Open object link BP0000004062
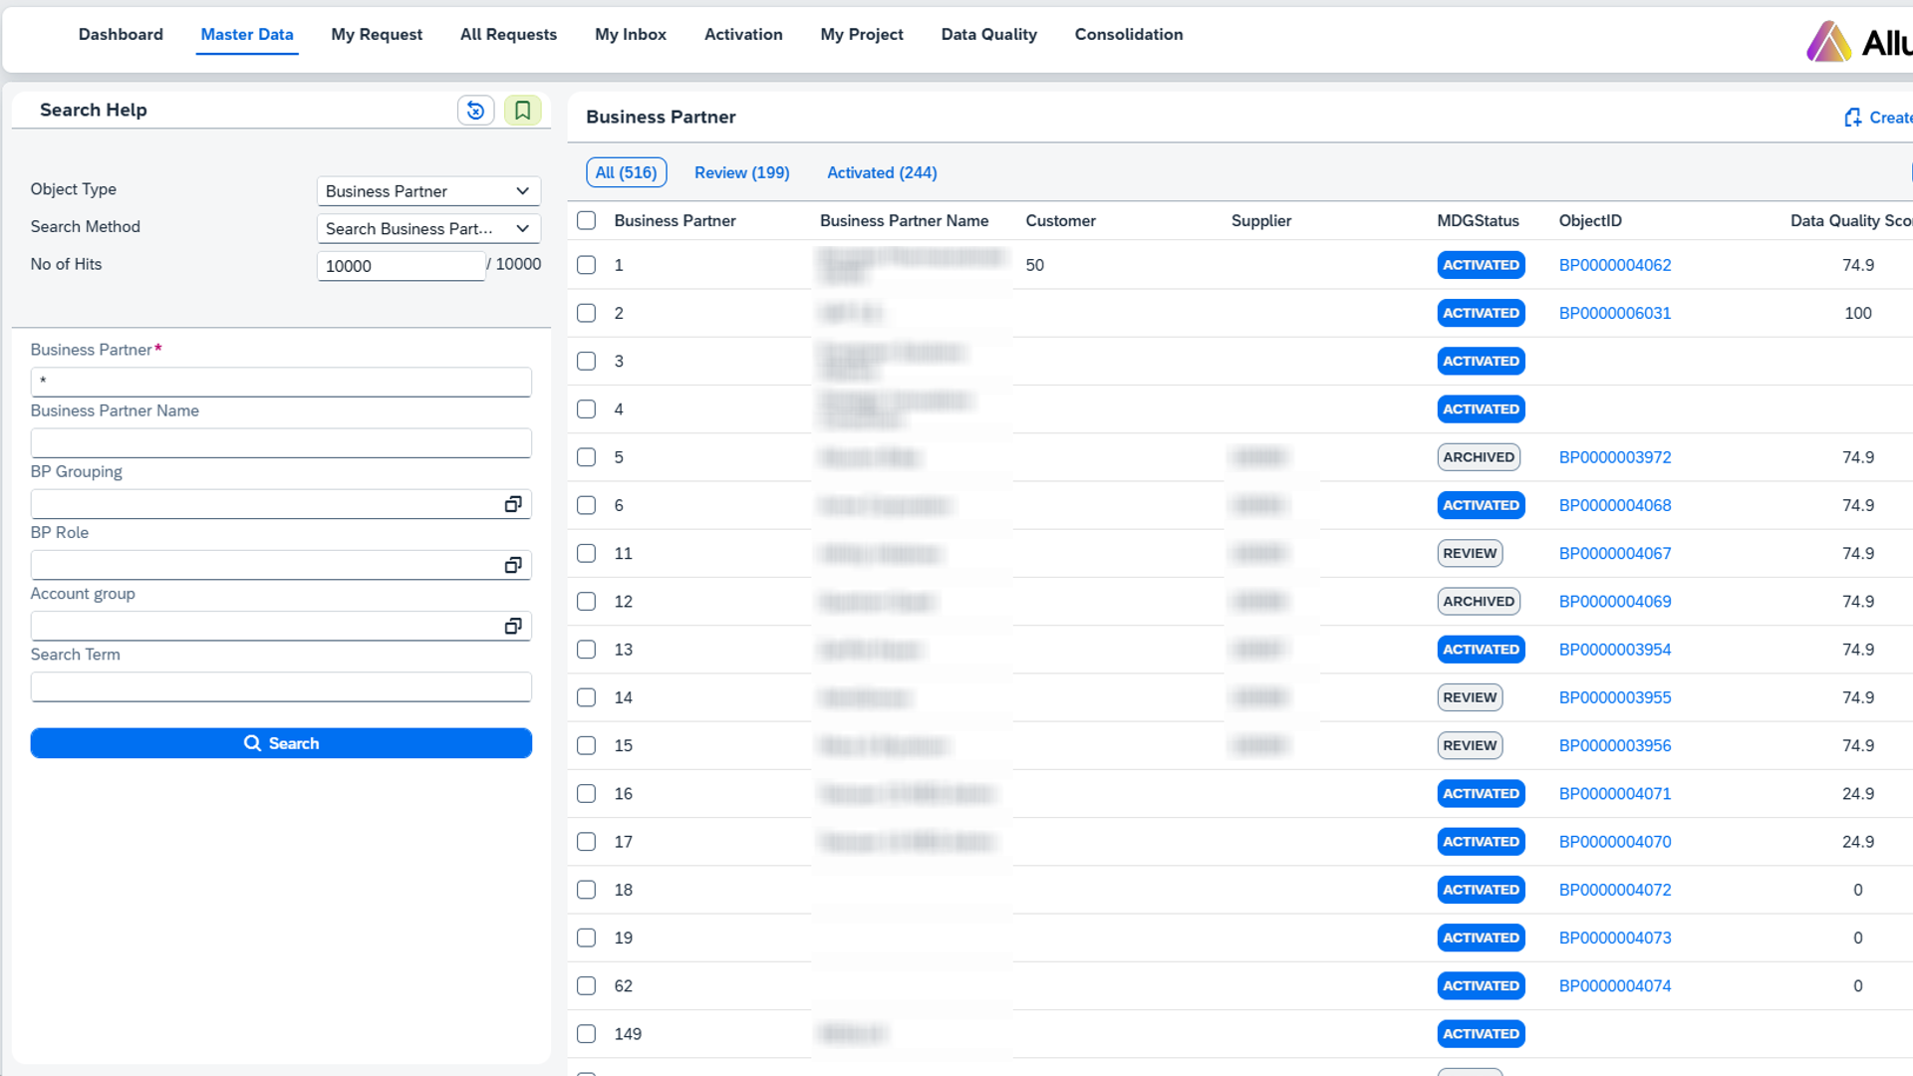Viewport: 1913px width, 1076px height. 1614,265
